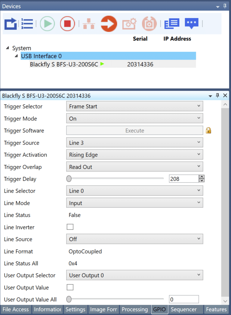The height and width of the screenshot is (315, 231).
Task: Switch to the Image Format tab
Action: point(103,309)
